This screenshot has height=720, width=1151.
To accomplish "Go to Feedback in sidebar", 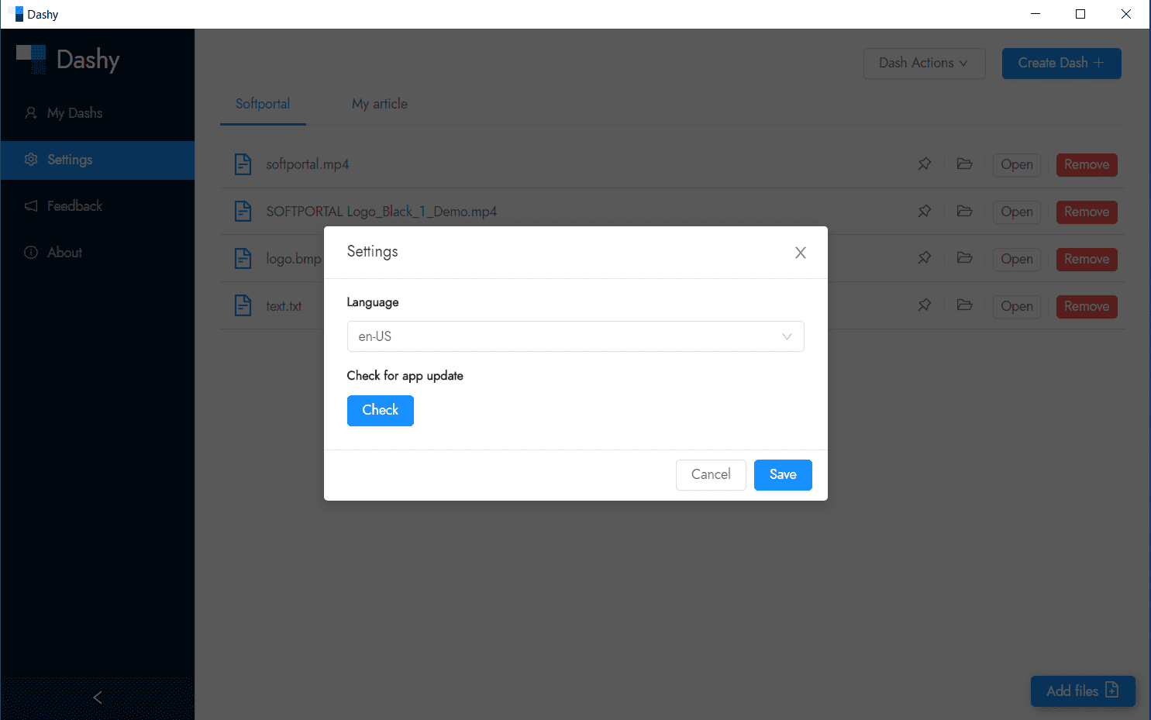I will tap(74, 206).
